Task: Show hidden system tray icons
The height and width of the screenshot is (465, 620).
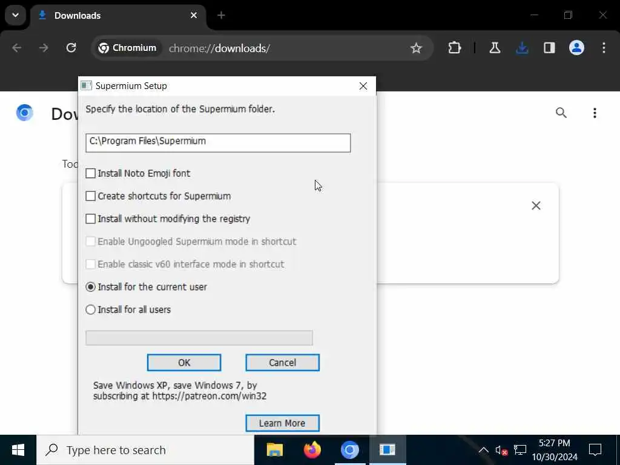Action: 483,450
